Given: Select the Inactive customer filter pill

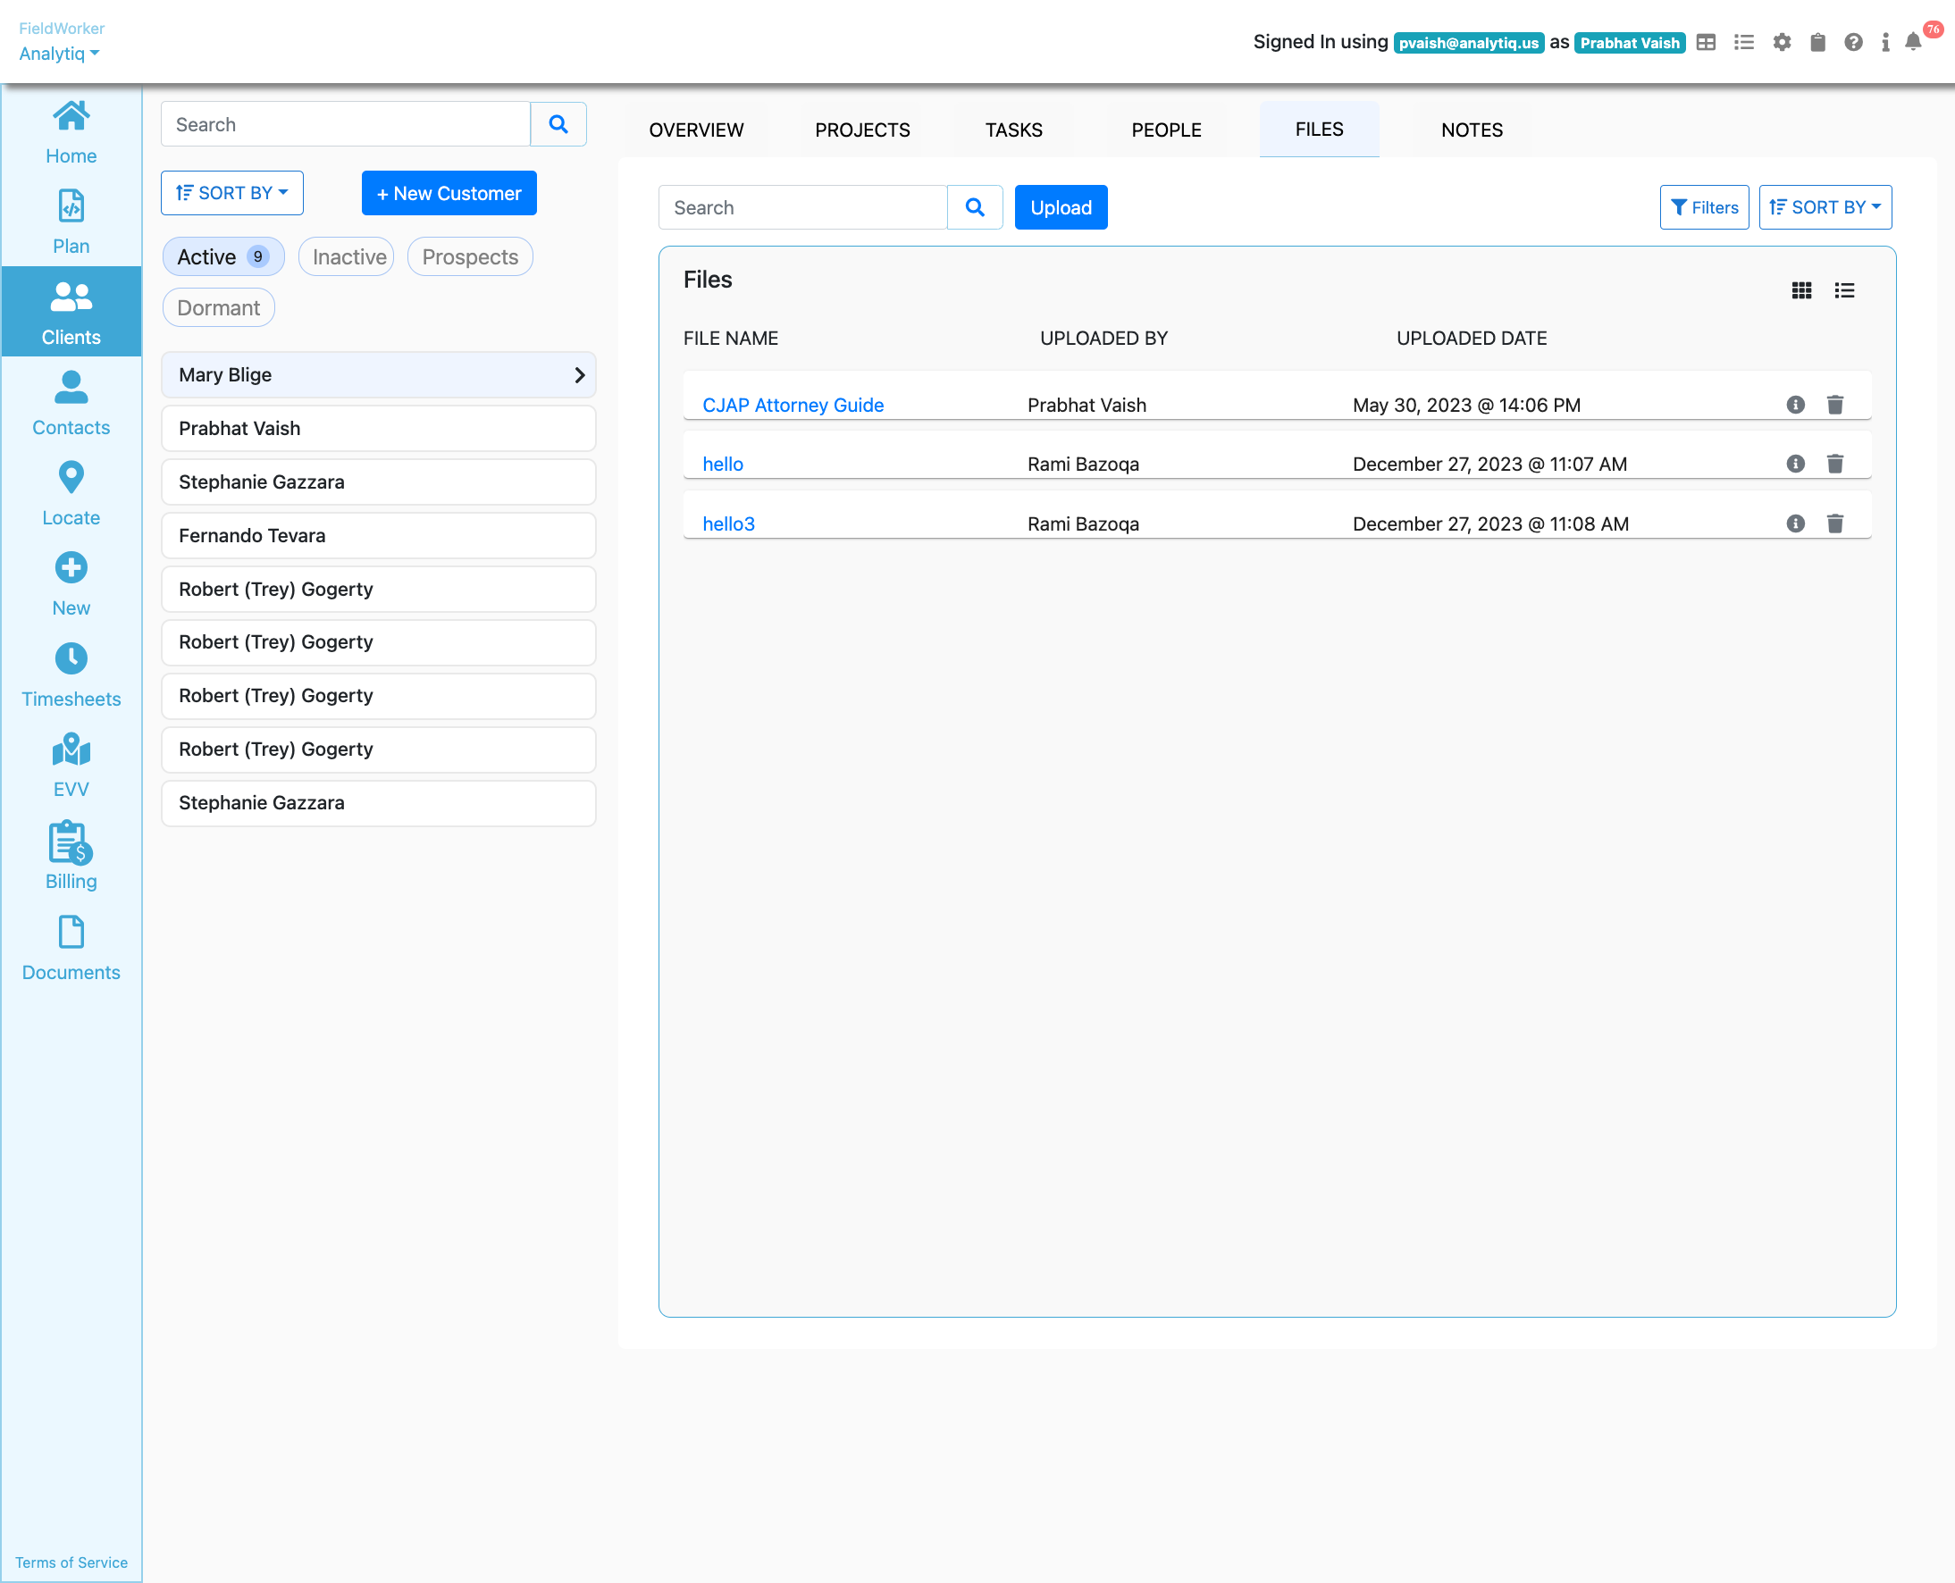Looking at the screenshot, I should [348, 257].
